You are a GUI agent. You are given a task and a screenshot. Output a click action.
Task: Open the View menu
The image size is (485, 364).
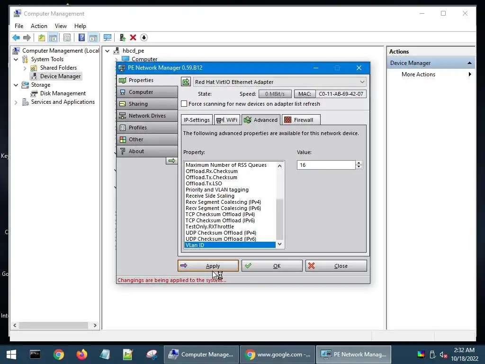coord(61,26)
